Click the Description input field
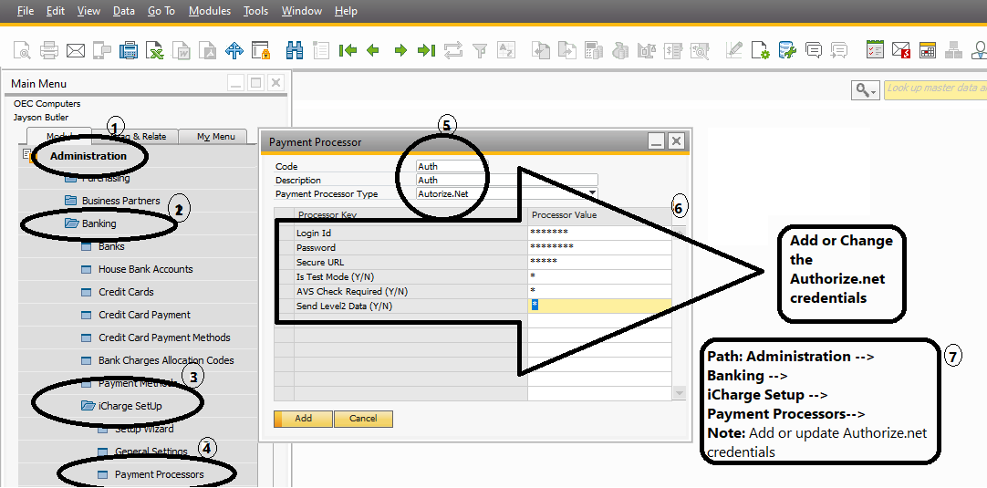 [506, 180]
